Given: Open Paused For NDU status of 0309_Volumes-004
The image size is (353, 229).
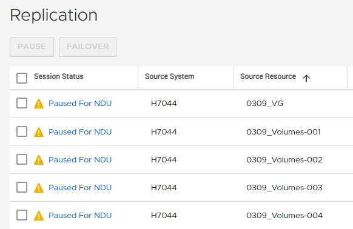Looking at the screenshot, I should pyautogui.click(x=80, y=215).
